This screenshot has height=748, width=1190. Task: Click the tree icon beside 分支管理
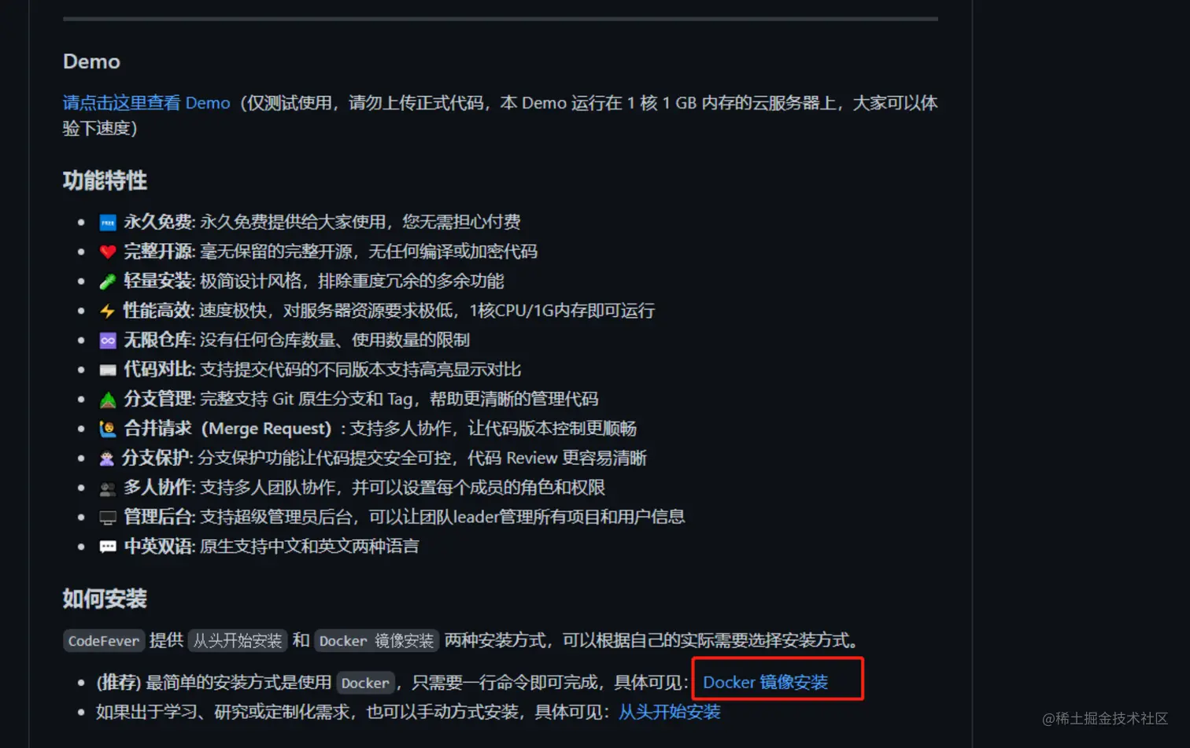(x=108, y=400)
